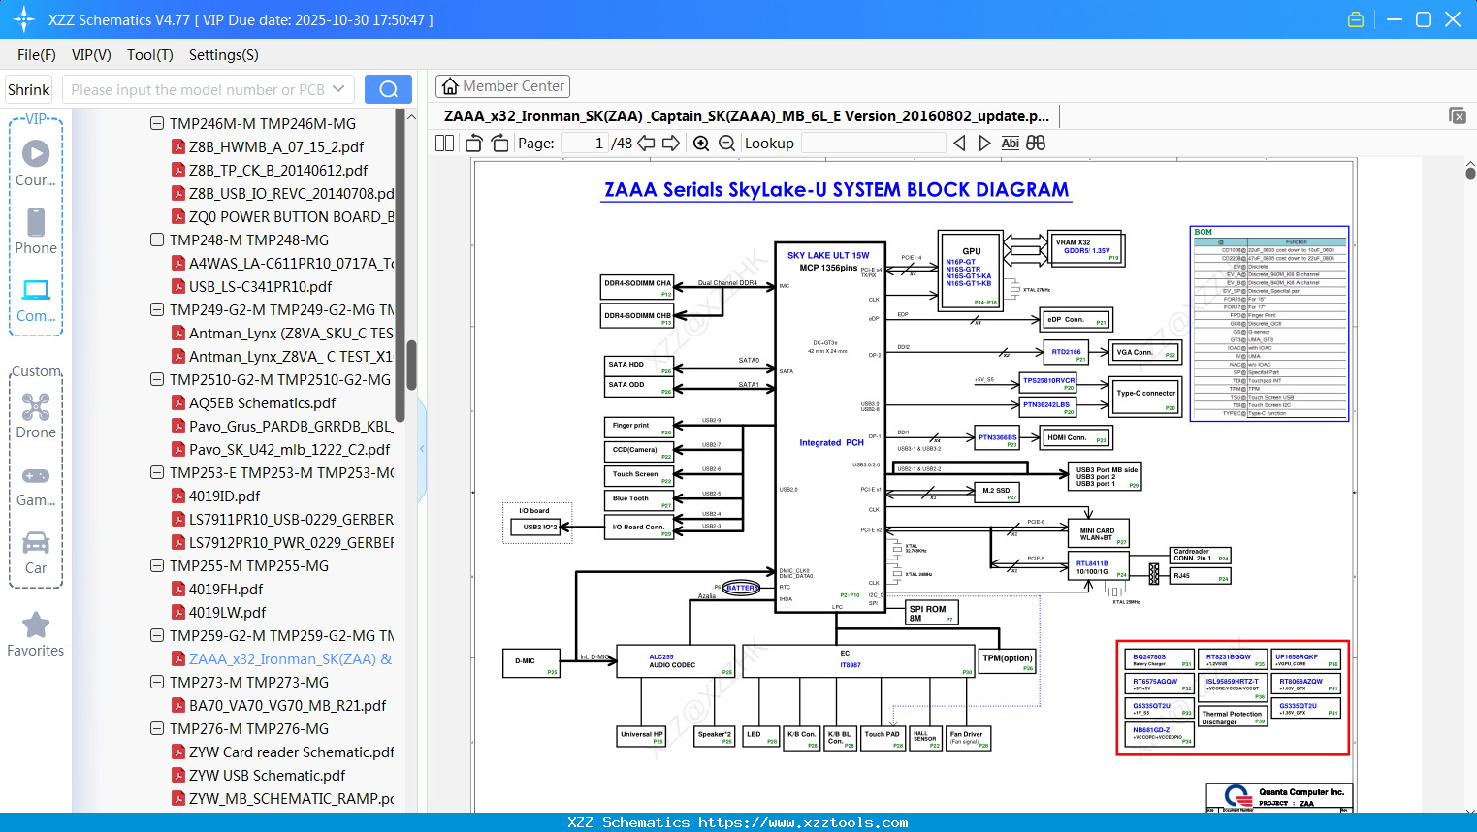Click the blue search magnifier button

click(x=388, y=89)
